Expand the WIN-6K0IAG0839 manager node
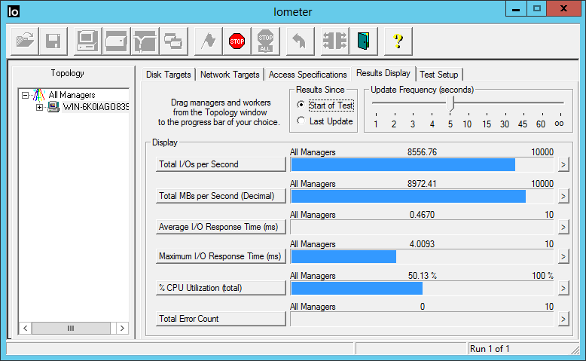This screenshot has height=361, width=586. coord(39,108)
